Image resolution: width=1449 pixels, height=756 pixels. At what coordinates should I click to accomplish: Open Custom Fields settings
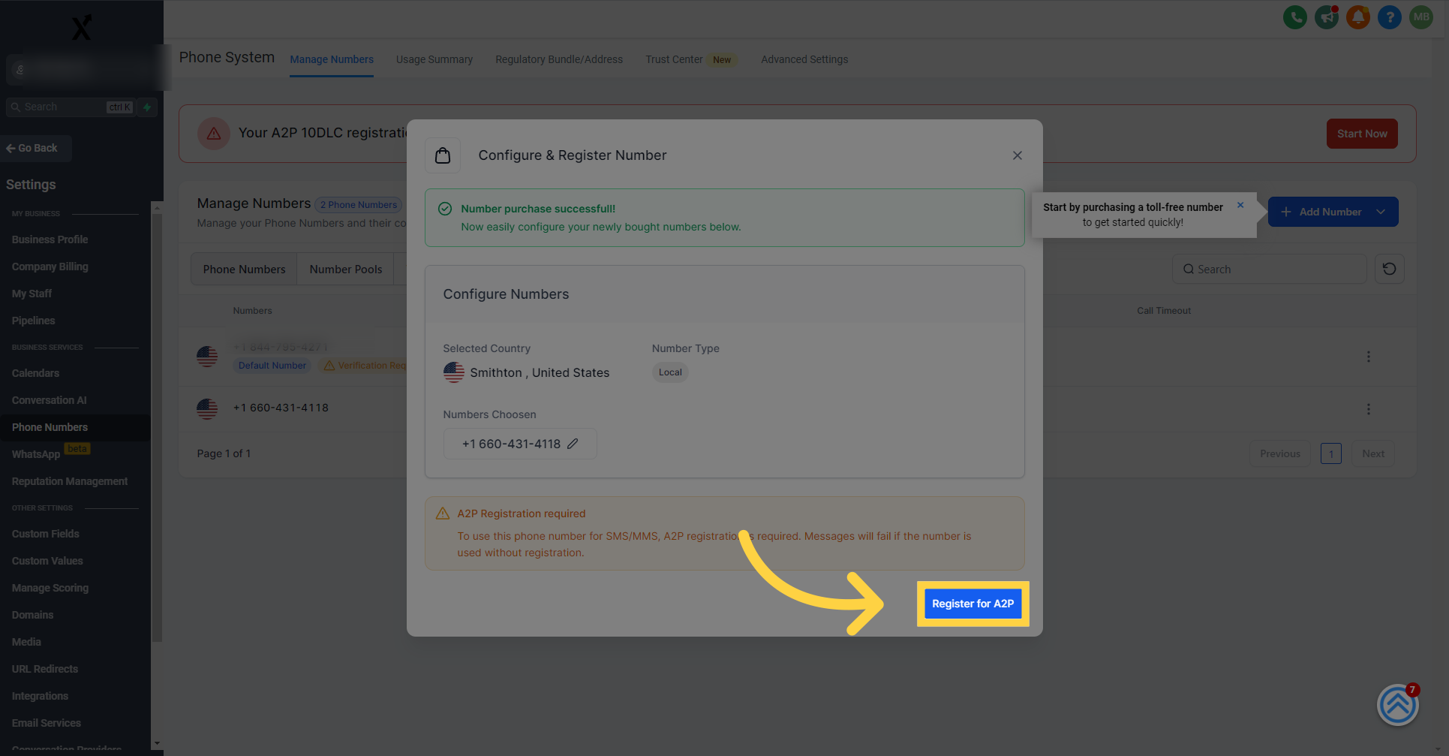click(x=46, y=534)
